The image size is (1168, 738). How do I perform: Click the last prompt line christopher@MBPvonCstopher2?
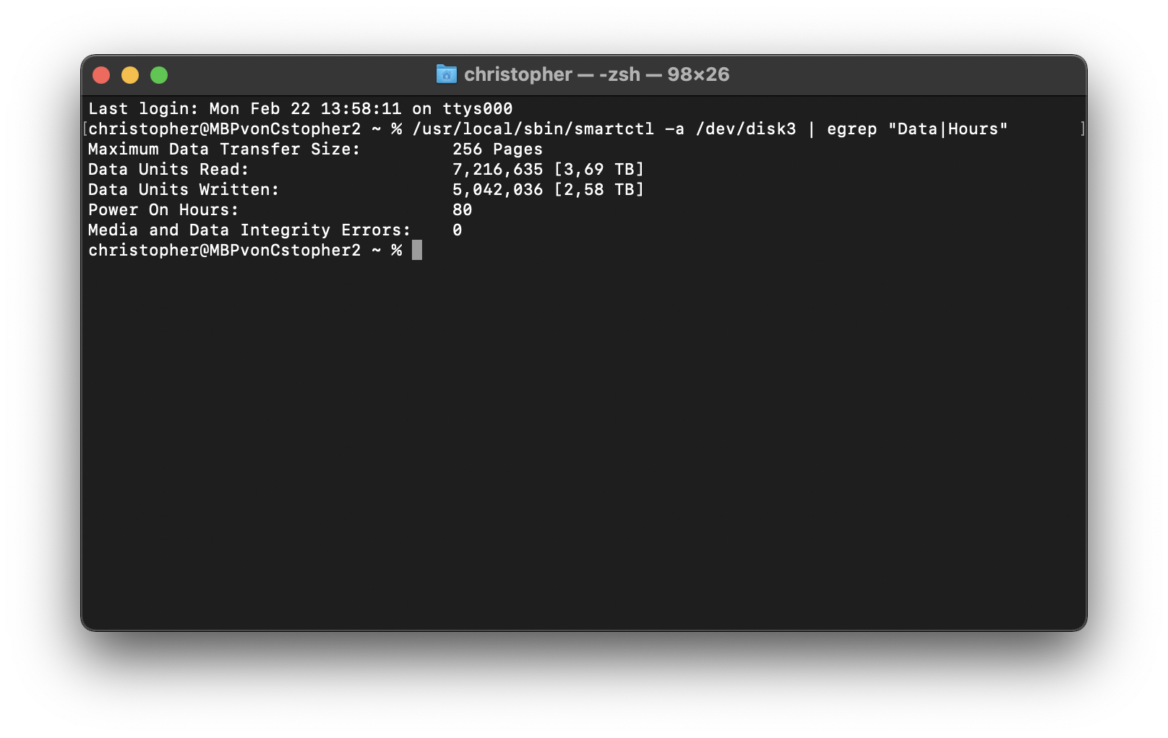[224, 251]
